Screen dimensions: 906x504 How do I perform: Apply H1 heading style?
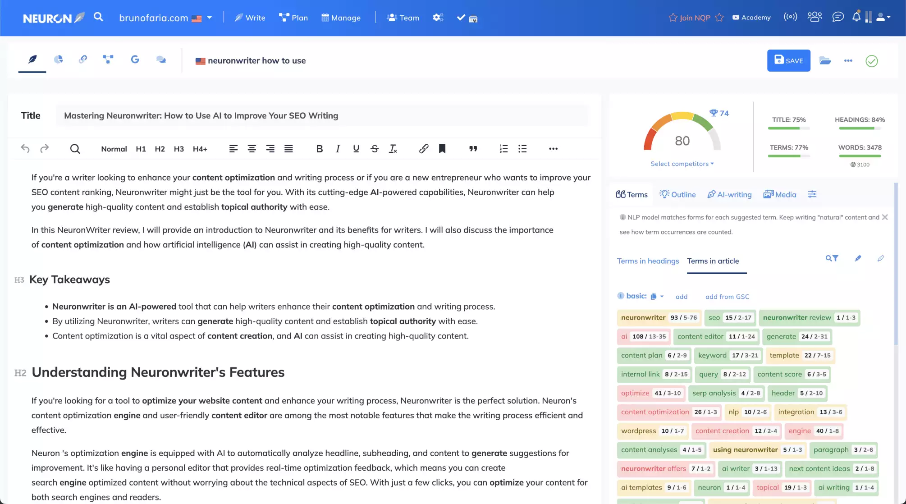141,149
